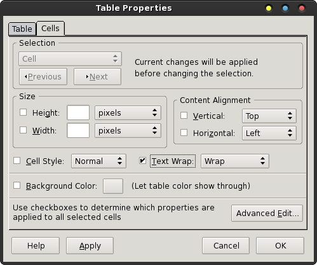Switch to the Table tab

pyautogui.click(x=22, y=29)
